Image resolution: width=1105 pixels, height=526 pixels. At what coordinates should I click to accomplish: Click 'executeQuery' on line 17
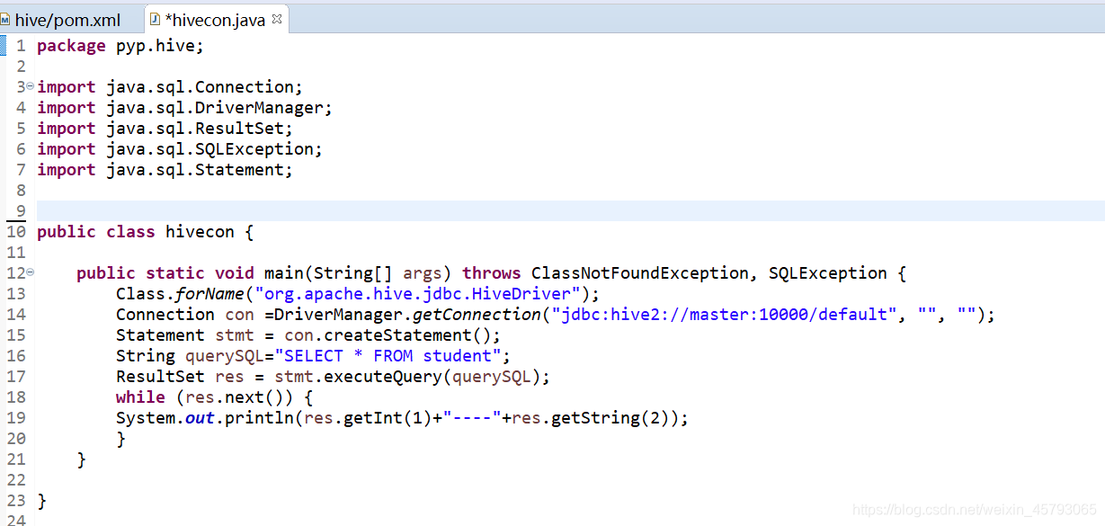tap(383, 377)
